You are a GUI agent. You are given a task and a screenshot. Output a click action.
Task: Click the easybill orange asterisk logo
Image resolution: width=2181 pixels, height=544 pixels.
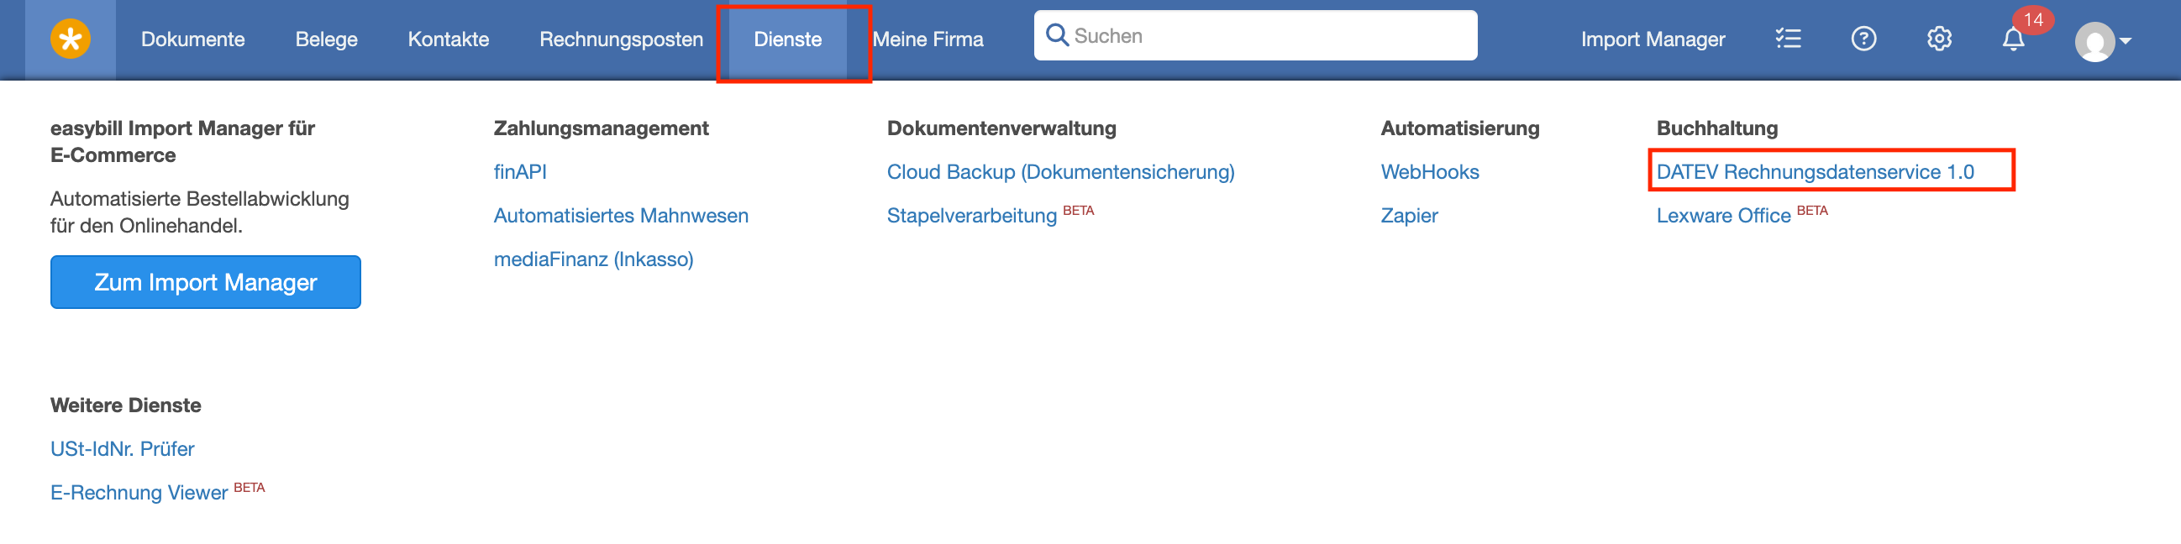(x=71, y=39)
